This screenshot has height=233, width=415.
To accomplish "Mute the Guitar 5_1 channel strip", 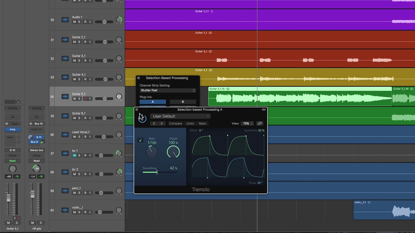I will (x=8, y=223).
